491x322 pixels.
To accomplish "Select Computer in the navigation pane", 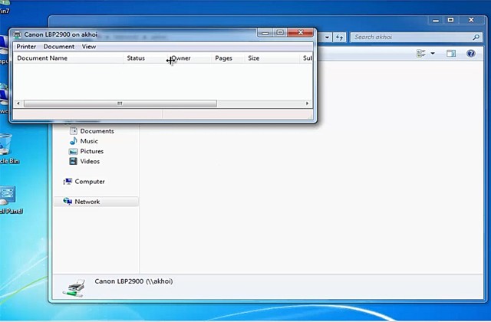I will tap(90, 182).
